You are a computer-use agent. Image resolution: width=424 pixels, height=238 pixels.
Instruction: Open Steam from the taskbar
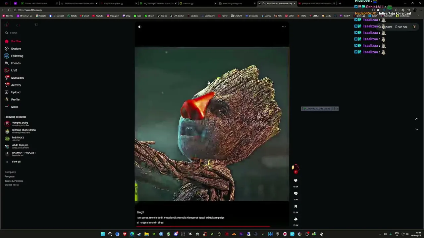(139, 234)
